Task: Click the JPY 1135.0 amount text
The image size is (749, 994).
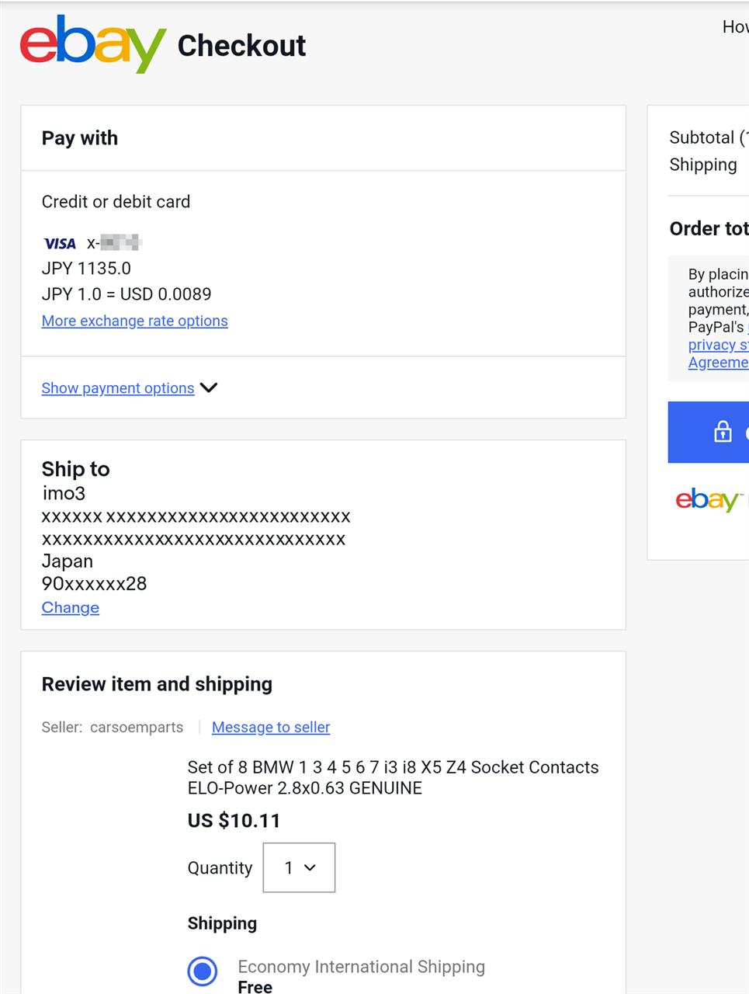Action: point(86,269)
